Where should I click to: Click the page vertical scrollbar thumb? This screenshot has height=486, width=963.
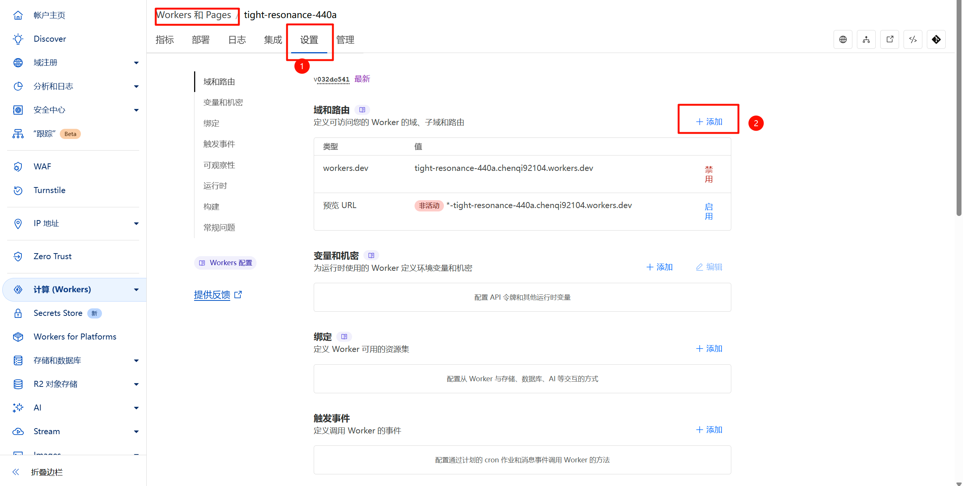(959, 108)
